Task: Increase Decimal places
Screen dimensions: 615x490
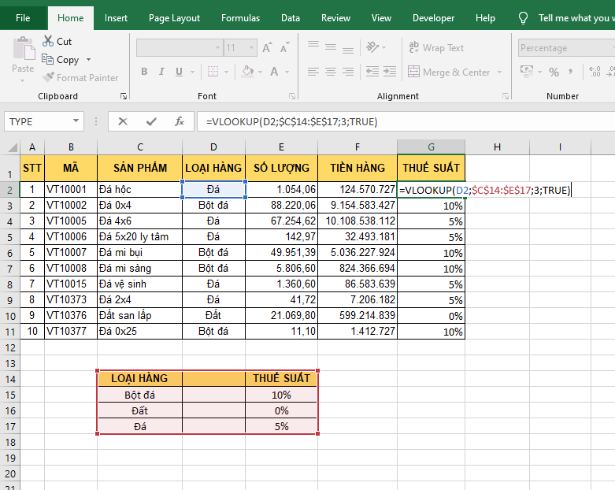Action: (595, 72)
